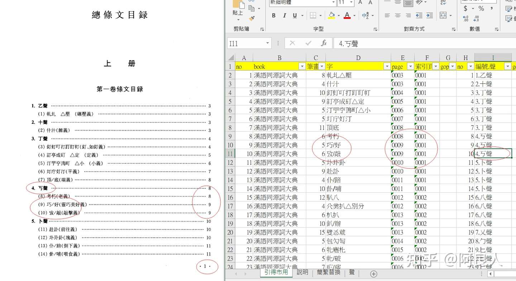Open filter dropdown for 字 column

(x=387, y=67)
